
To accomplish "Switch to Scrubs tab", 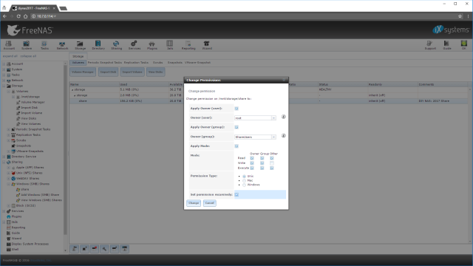I will click(x=157, y=62).
